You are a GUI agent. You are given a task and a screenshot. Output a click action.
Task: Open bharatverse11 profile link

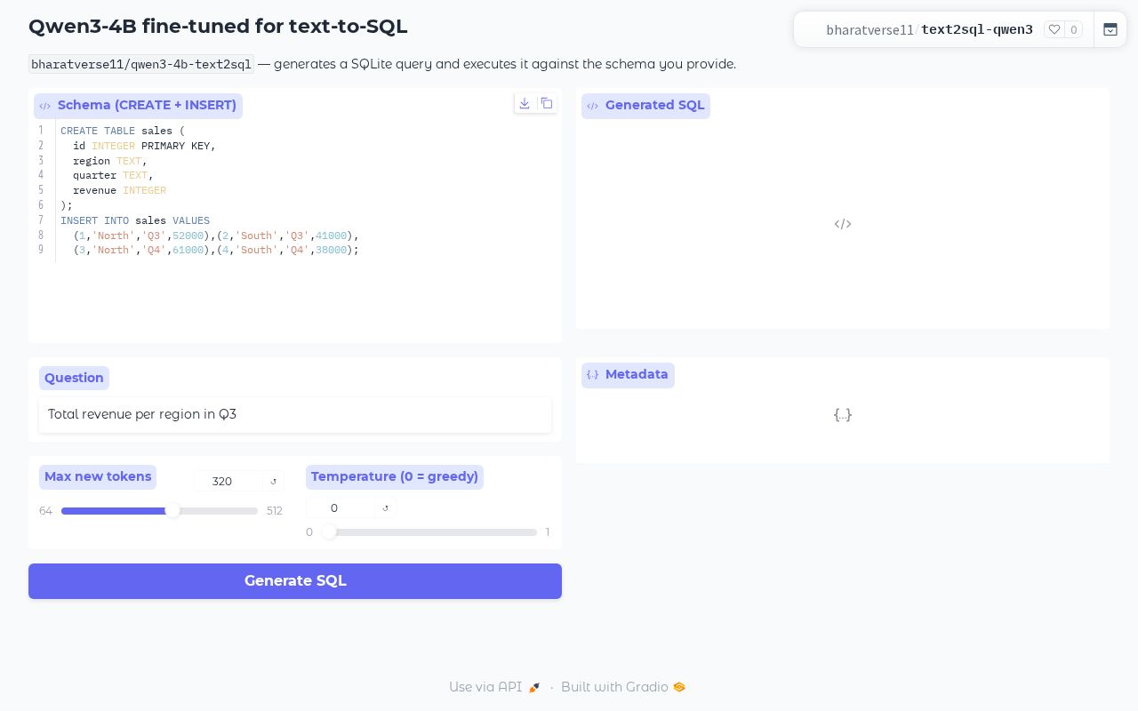click(870, 30)
